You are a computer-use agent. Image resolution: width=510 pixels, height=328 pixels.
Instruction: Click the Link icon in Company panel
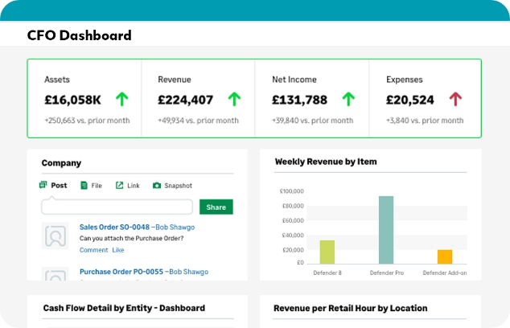(119, 186)
